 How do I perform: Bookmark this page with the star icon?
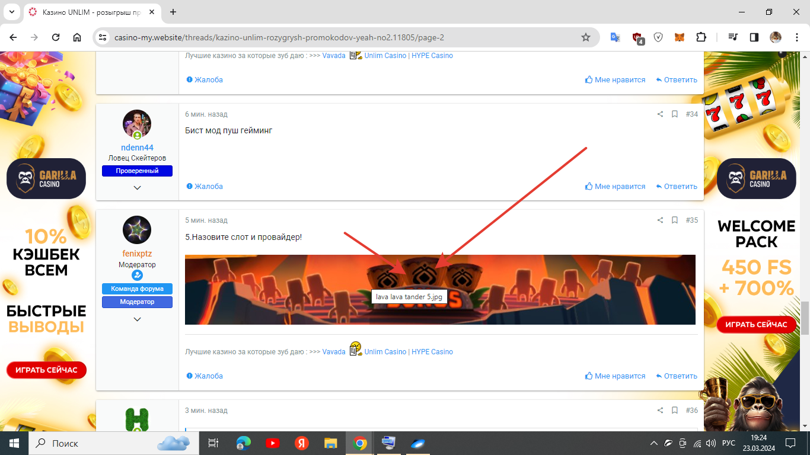click(x=586, y=37)
